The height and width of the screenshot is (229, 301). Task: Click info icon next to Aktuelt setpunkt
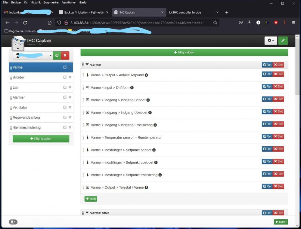click(x=146, y=75)
